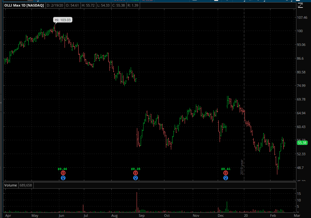The width and height of the screenshot is (311, 218).
Task: Click the 80.58 price axis label
Action: click(301, 72)
